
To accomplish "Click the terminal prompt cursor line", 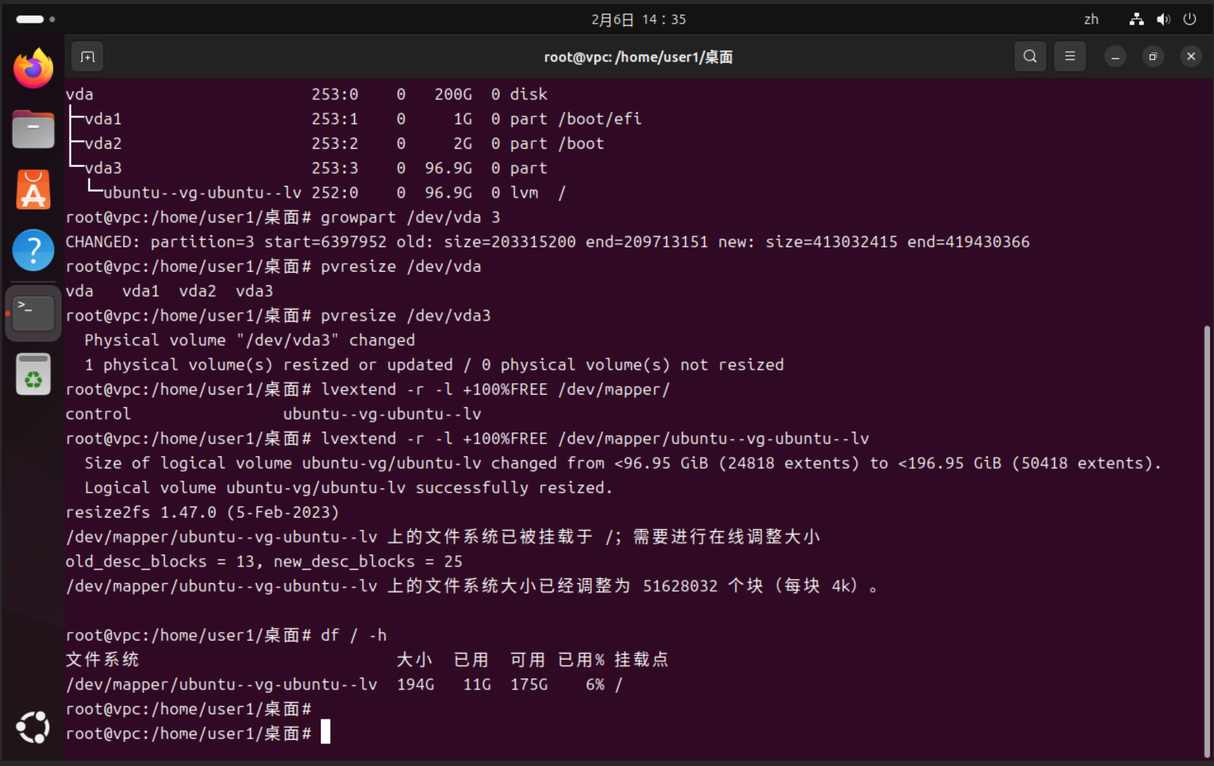I will [x=325, y=733].
